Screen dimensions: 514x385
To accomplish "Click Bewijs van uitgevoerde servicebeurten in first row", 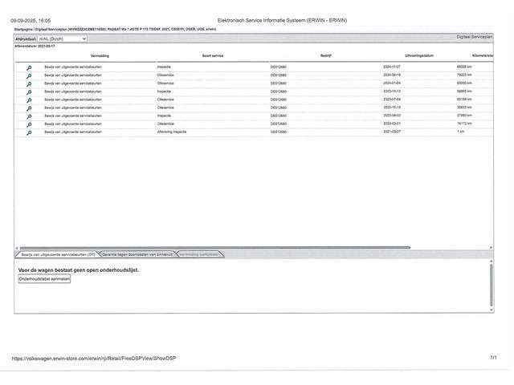I will [73, 67].
